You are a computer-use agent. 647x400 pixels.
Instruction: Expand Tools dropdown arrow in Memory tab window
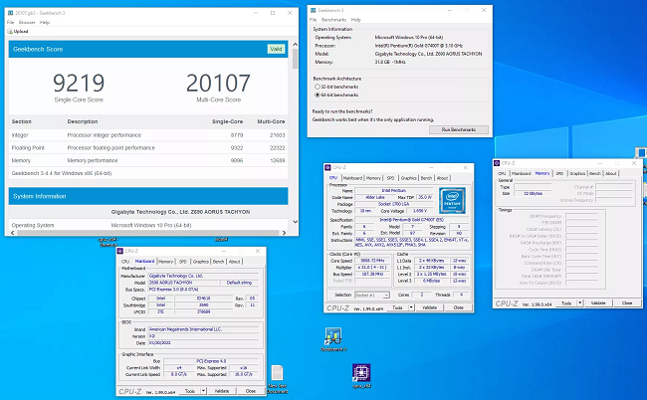click(x=579, y=303)
